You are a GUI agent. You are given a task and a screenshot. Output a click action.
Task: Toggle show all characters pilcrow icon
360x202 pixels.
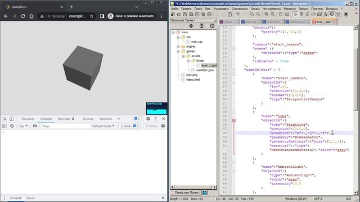[x=301, y=14]
